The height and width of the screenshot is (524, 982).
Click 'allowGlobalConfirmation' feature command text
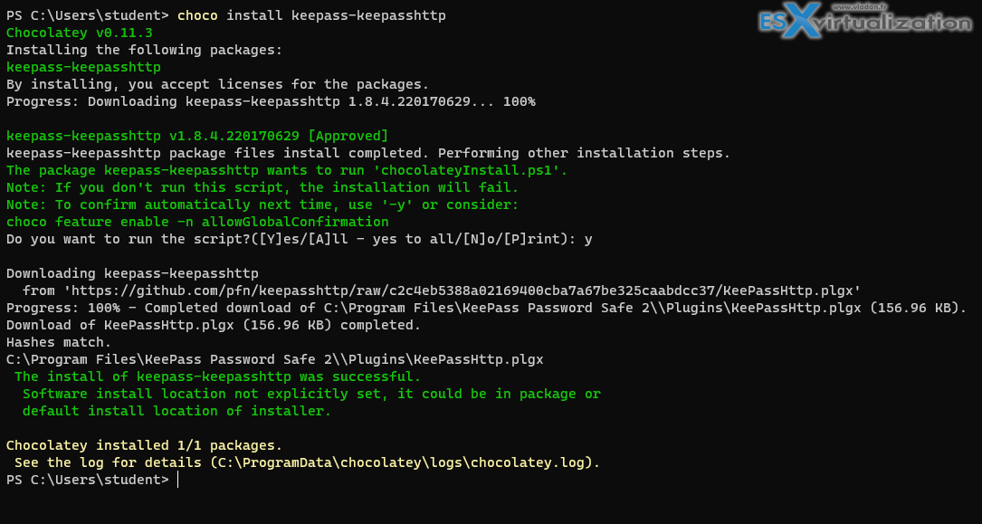295,222
